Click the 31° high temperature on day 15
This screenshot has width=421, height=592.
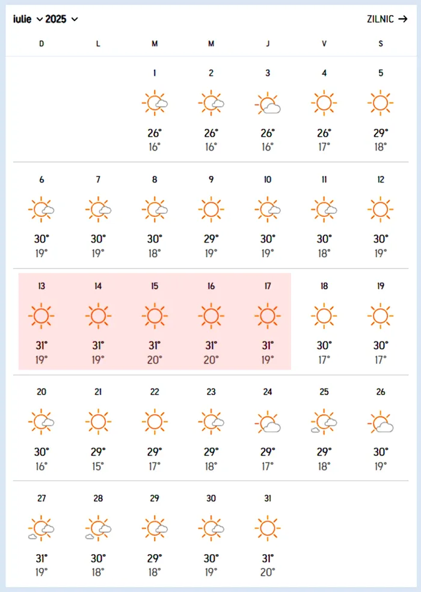[x=155, y=345]
